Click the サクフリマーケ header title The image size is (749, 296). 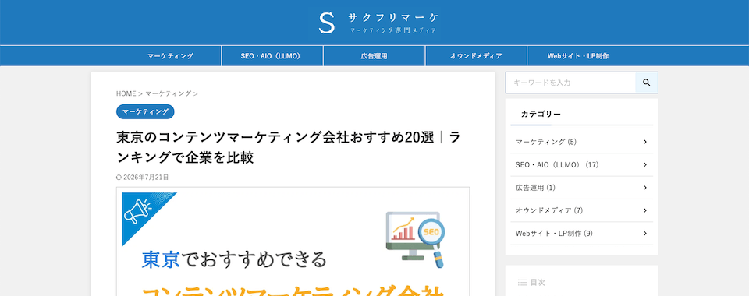[x=393, y=18]
